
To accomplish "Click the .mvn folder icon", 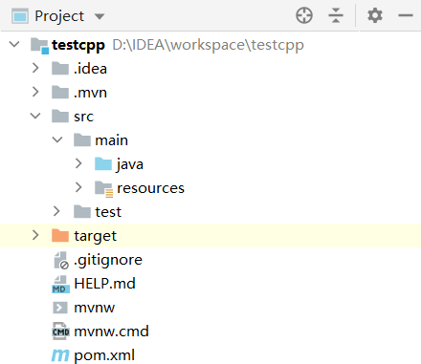I will click(60, 92).
